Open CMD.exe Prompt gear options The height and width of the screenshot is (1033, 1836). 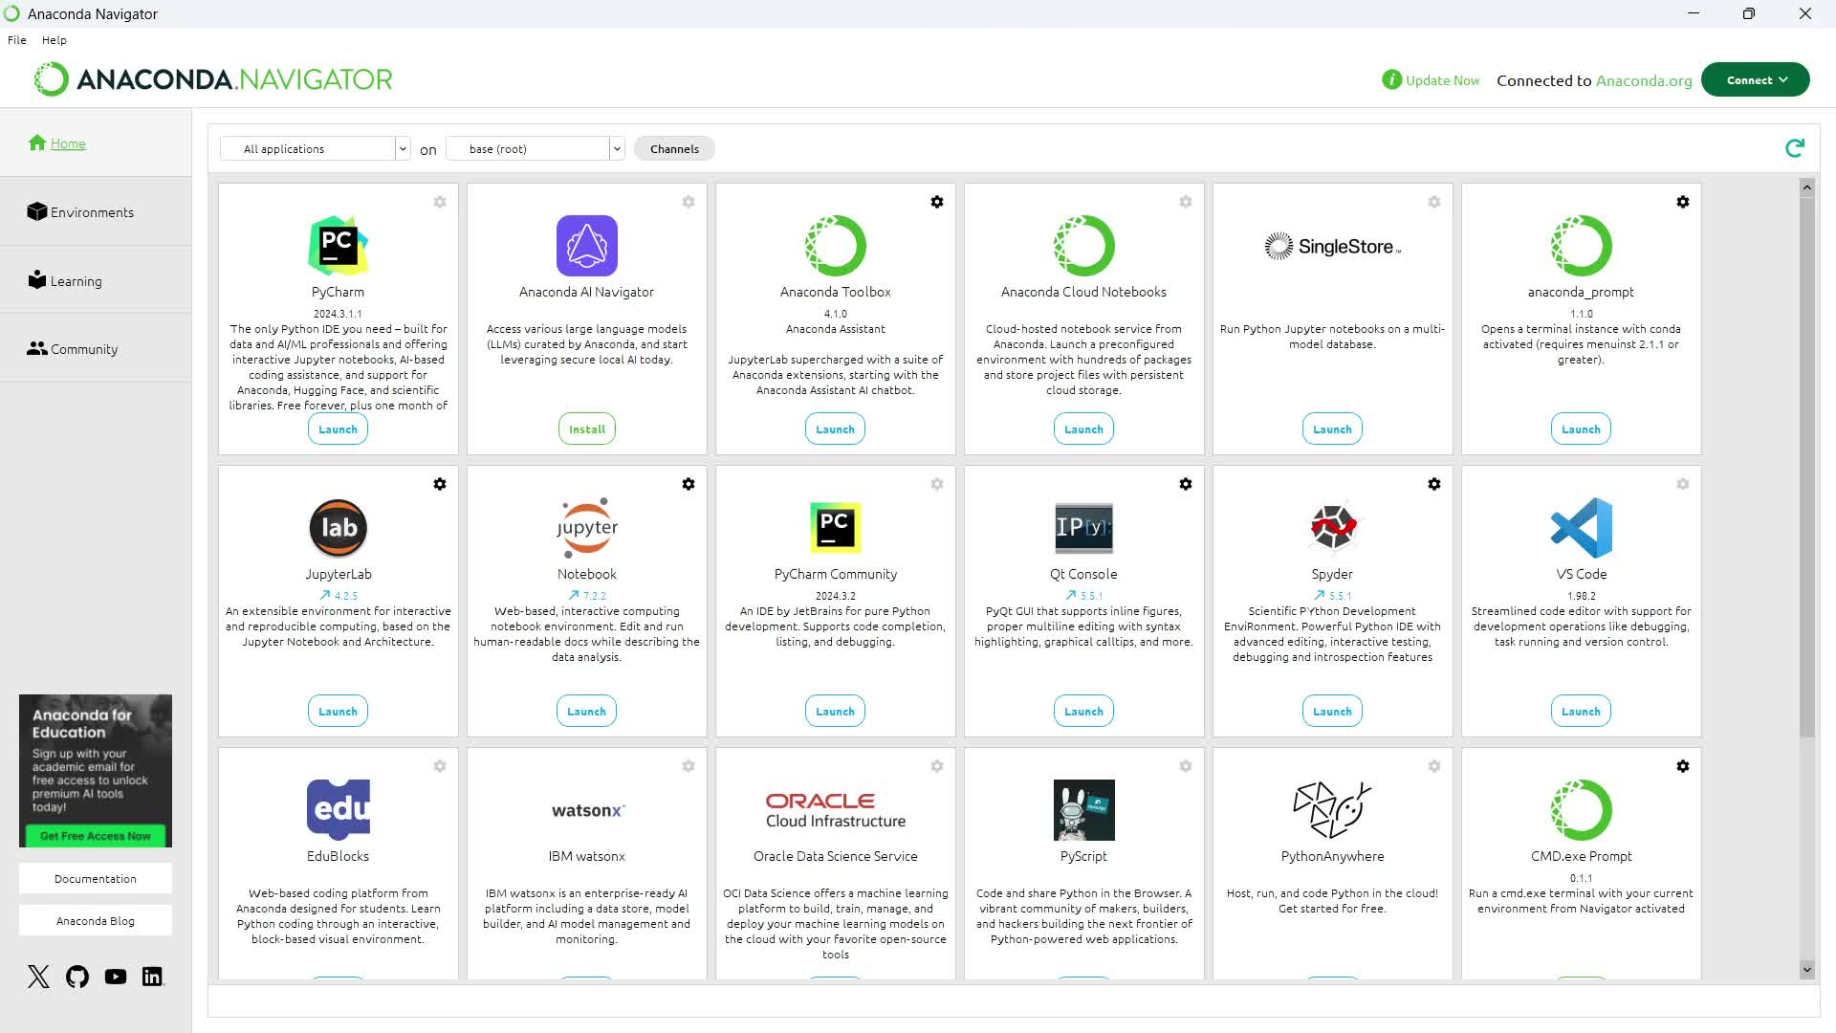(1683, 766)
